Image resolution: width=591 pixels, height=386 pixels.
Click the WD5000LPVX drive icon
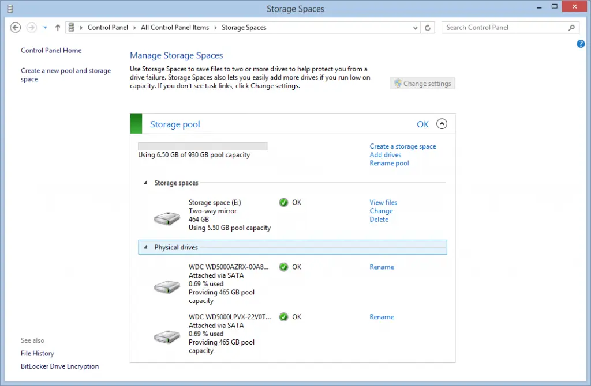[167, 336]
